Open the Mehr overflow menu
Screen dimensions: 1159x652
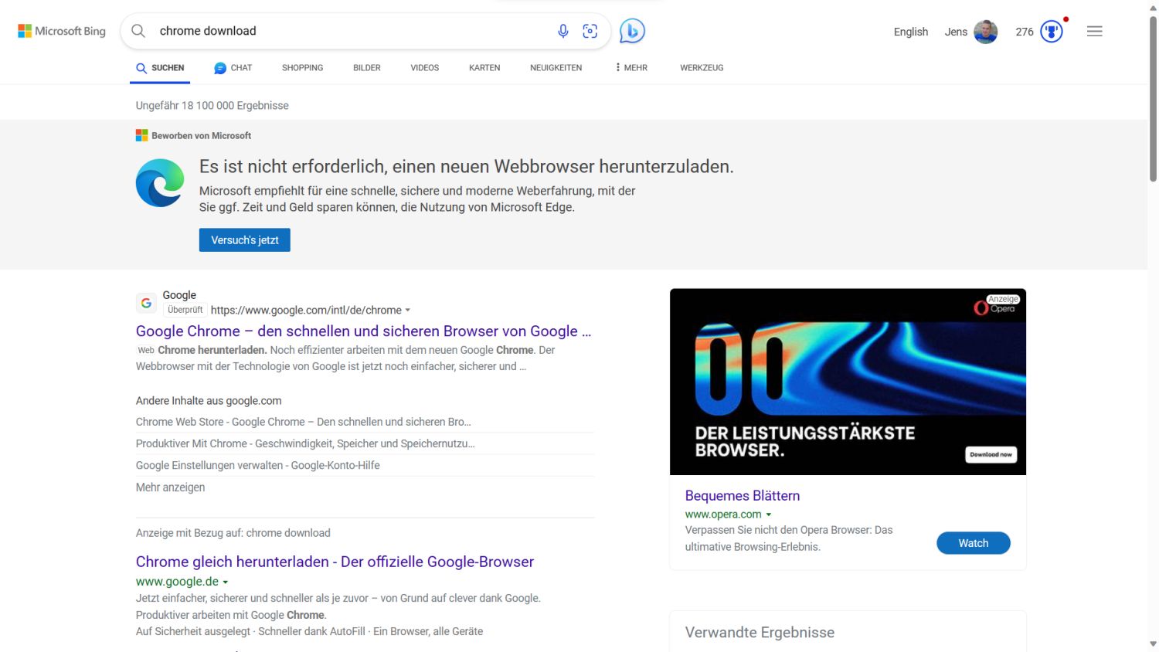(x=631, y=68)
